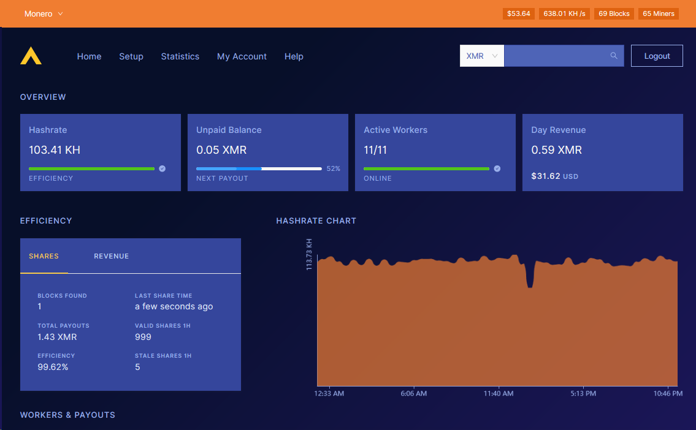Open the XMR currency dropdown beside search bar
This screenshot has height=430, width=696.
[481, 55]
